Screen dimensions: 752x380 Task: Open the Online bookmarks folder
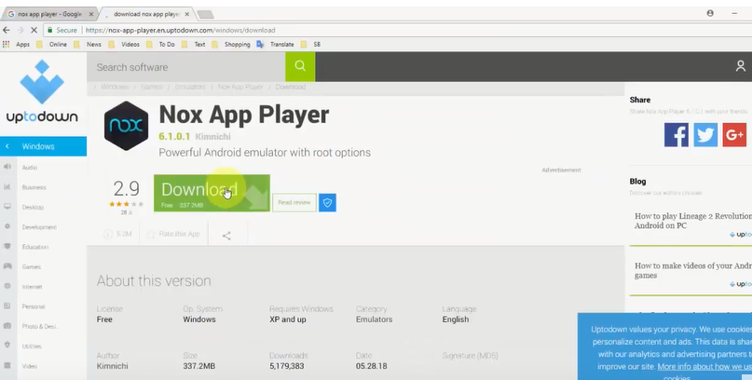tap(52, 44)
